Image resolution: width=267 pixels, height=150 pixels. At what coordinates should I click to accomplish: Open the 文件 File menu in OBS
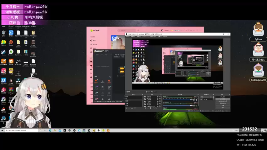coord(128,37)
